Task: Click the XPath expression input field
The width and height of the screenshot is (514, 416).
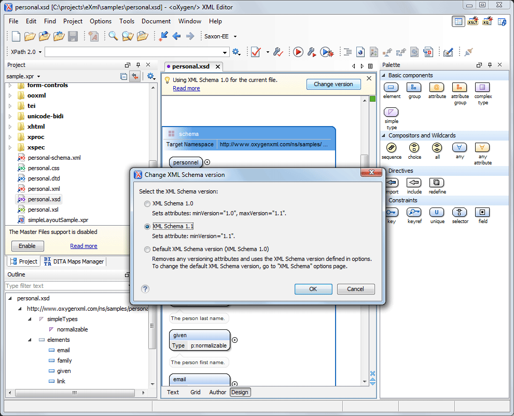Action: (x=137, y=52)
